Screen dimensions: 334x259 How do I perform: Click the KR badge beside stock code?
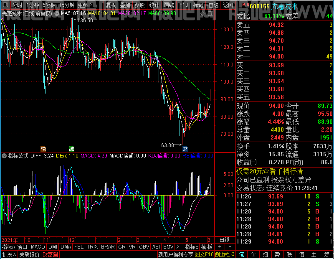(245, 5)
